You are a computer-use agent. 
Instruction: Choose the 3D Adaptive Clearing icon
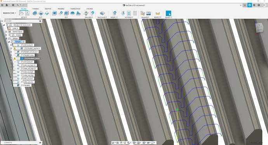(54, 13)
